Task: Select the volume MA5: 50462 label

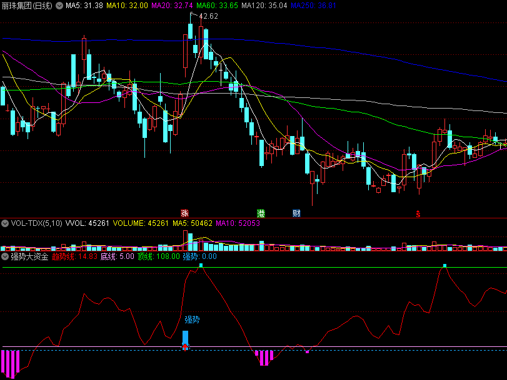Action: 193,223
